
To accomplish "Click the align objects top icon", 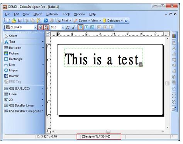I will 174,60.
